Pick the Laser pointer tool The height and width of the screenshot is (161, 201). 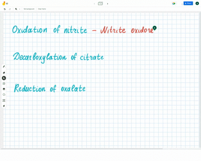pyautogui.click(x=4, y=106)
